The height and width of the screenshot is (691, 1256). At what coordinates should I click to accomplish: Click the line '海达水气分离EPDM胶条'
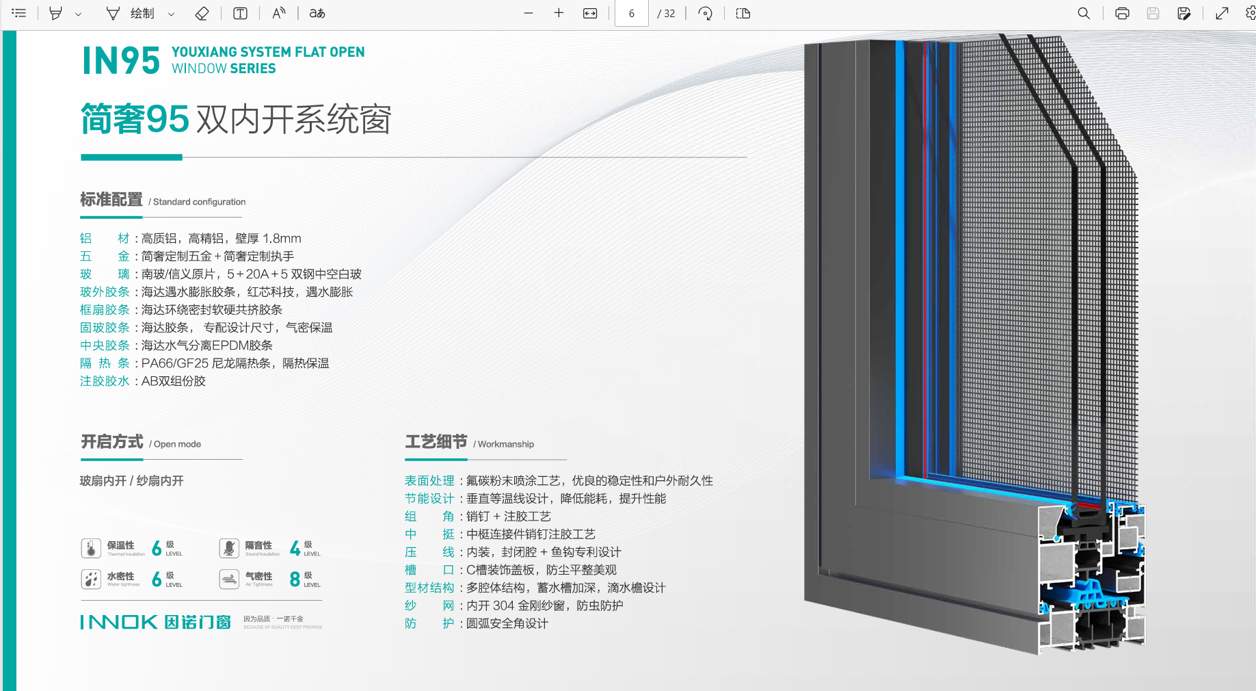click(207, 345)
